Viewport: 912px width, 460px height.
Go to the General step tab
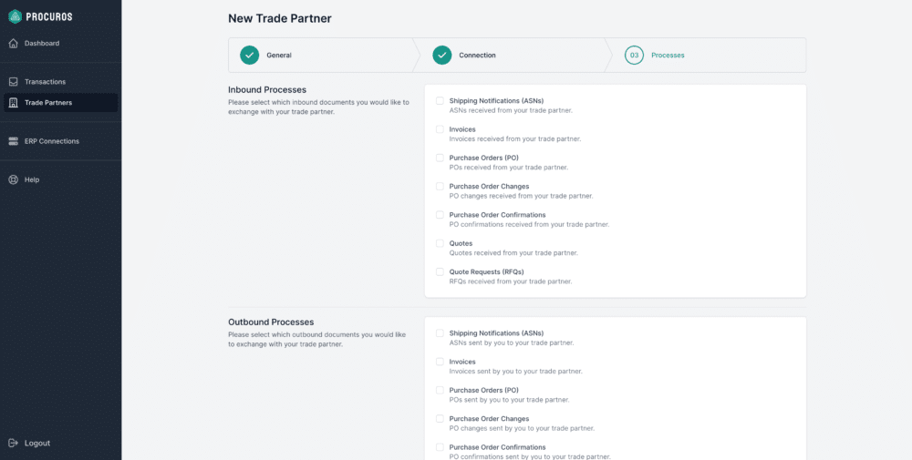click(x=321, y=56)
